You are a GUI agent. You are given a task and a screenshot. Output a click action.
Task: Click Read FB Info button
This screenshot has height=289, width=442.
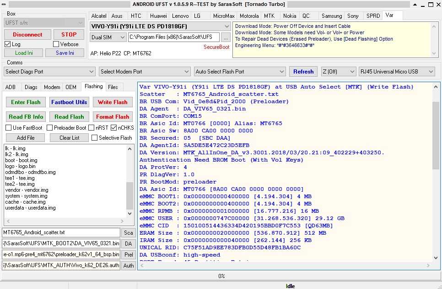click(x=26, y=117)
